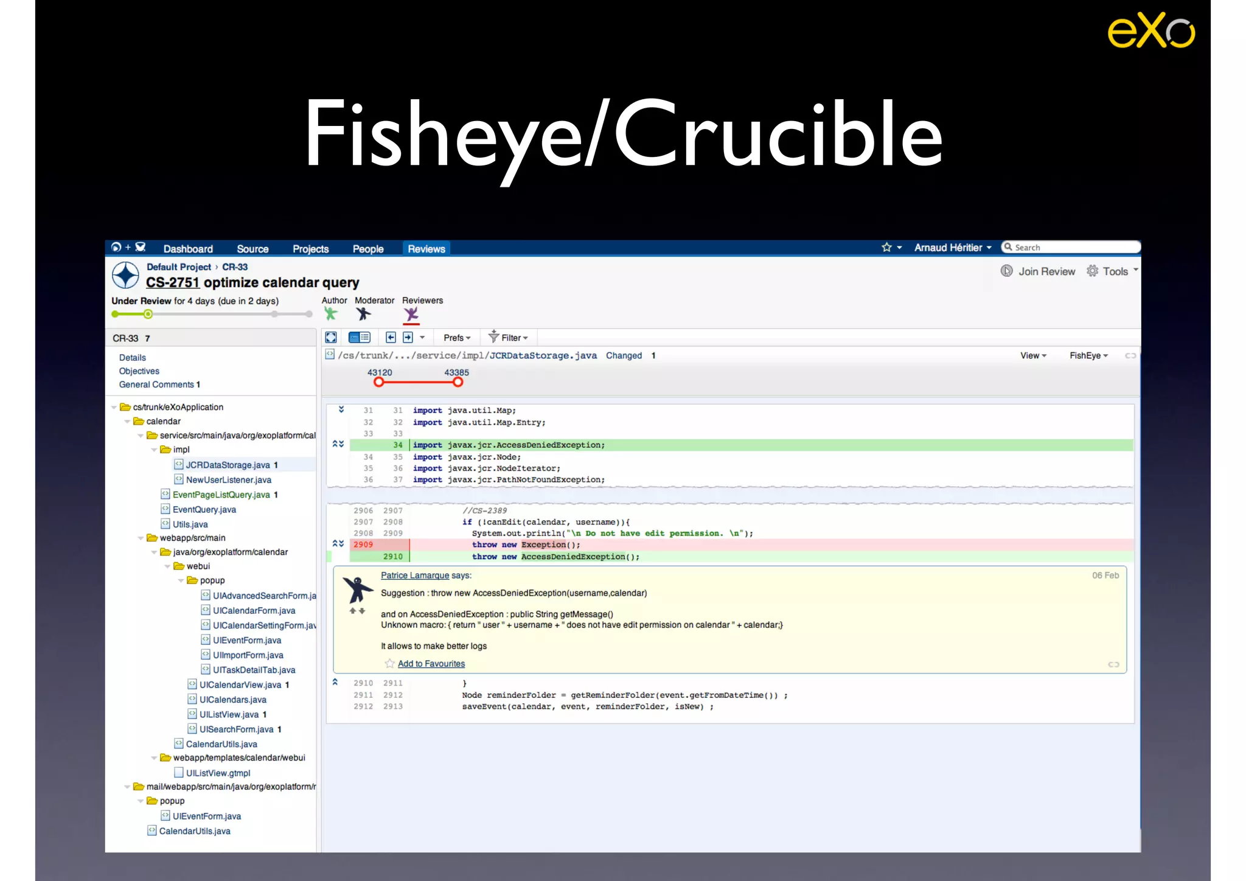This screenshot has height=881, width=1246.
Task: Click the Default Project compass logo
Action: (126, 276)
